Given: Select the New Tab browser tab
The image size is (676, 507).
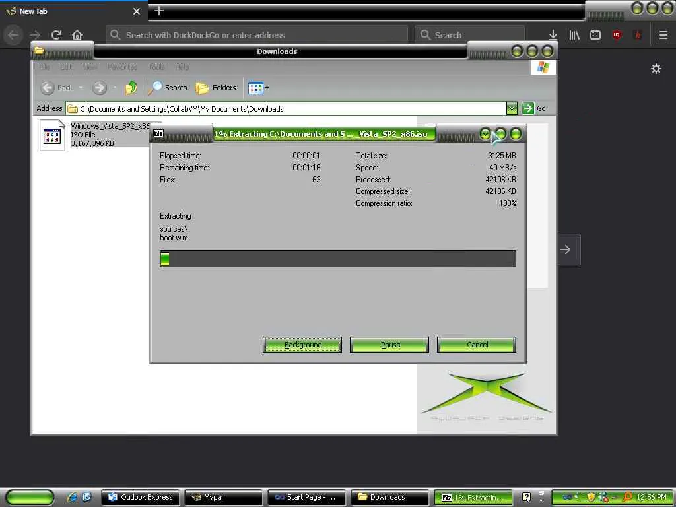Looking at the screenshot, I should pyautogui.click(x=69, y=11).
